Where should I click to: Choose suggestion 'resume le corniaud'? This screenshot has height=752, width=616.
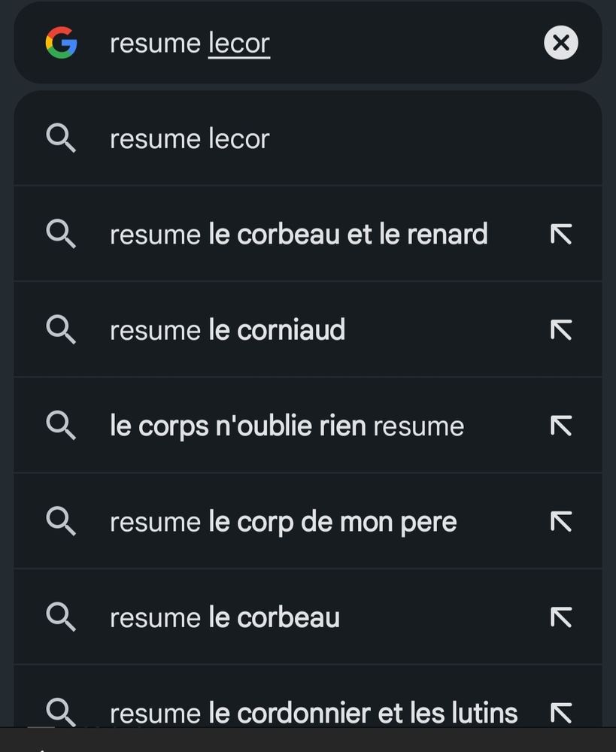[308, 330]
